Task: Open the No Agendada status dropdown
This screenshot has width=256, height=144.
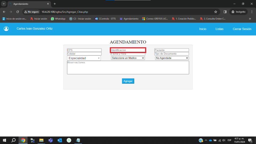Action: (172, 58)
